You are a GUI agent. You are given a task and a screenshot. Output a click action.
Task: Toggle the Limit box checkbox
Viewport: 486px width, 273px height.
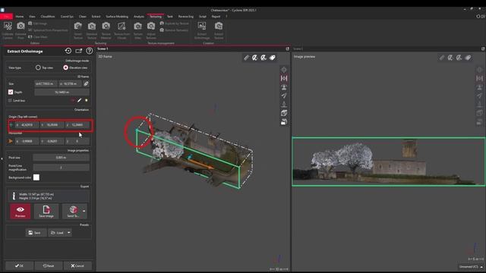pos(10,100)
